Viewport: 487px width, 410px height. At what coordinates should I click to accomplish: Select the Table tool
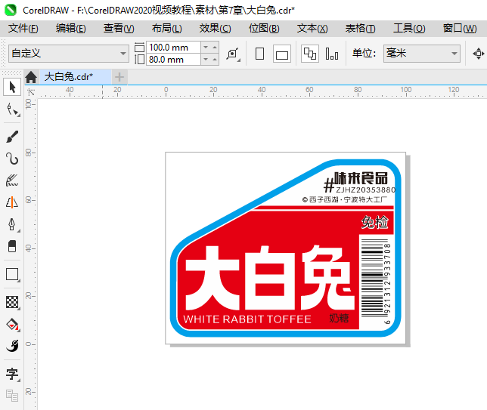(12, 396)
